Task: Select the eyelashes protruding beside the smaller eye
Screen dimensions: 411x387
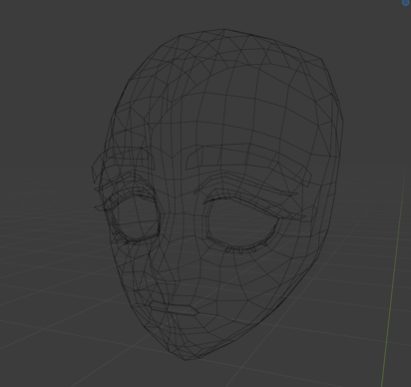Action: (x=103, y=199)
